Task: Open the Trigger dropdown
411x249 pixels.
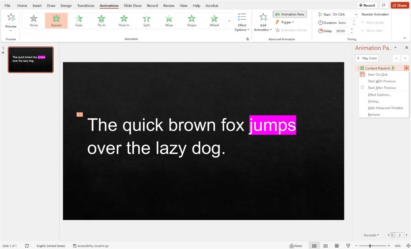Action: point(285,22)
